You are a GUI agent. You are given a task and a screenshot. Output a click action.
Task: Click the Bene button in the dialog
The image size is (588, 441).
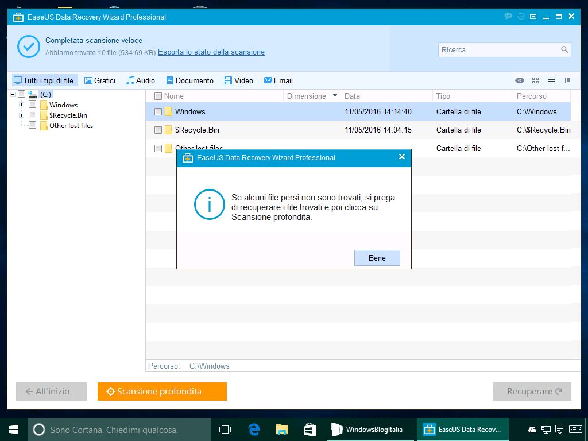(x=377, y=258)
